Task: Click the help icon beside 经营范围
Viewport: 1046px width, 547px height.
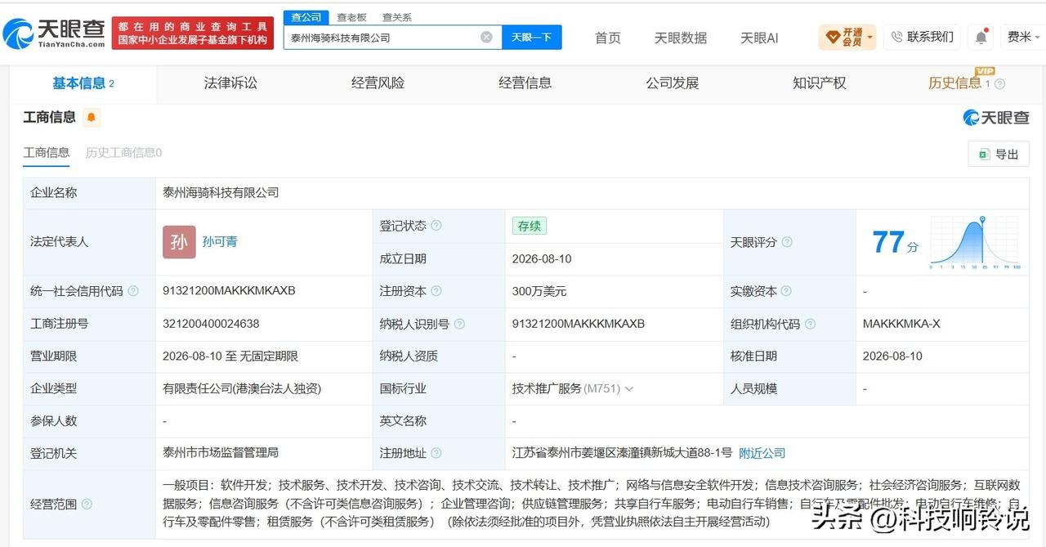Action: click(87, 504)
